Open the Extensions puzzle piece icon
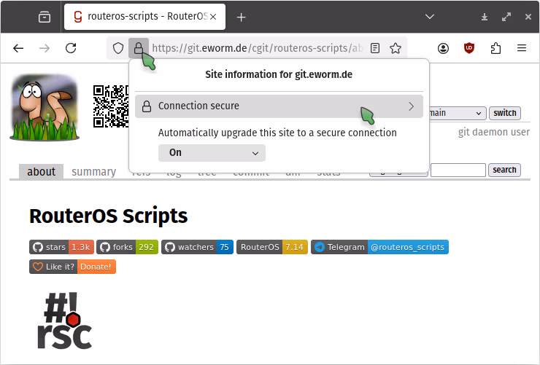 click(495, 48)
